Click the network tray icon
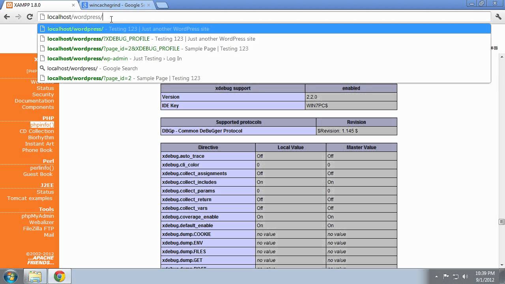Viewport: 505px width, 284px height. [x=456, y=277]
